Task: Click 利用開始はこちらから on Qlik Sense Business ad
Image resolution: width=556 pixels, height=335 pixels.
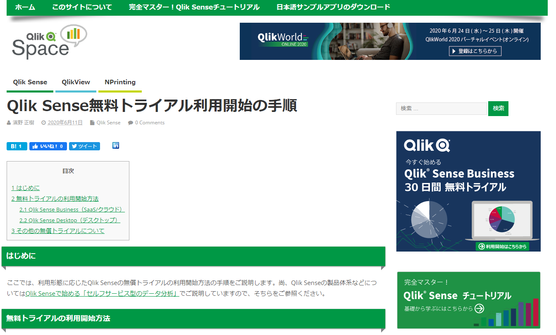Action: point(502,247)
